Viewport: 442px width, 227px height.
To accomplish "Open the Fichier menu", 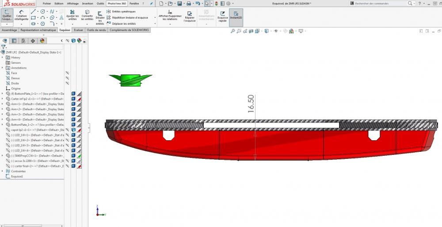I will pyautogui.click(x=47, y=4).
